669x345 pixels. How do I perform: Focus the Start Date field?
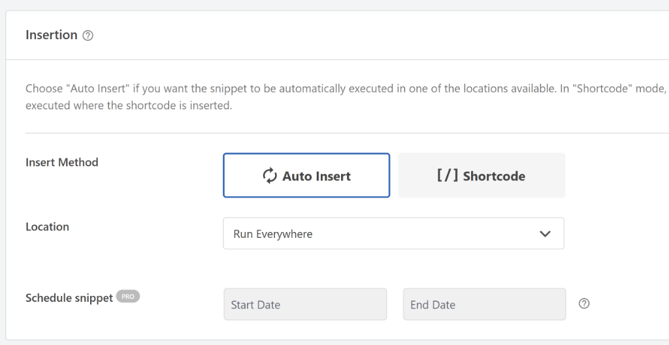click(x=306, y=304)
